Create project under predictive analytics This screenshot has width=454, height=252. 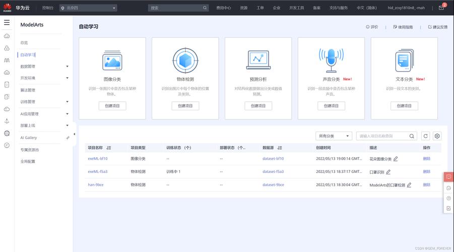(258, 106)
